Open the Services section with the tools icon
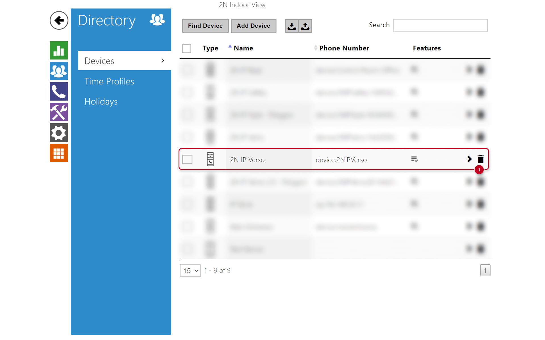Screen dimensions: 545x340 tap(59, 112)
